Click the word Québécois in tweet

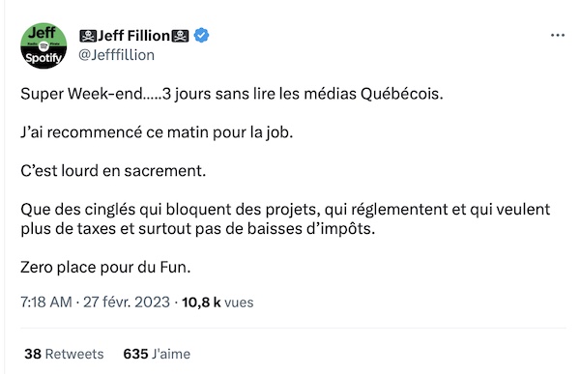402,94
